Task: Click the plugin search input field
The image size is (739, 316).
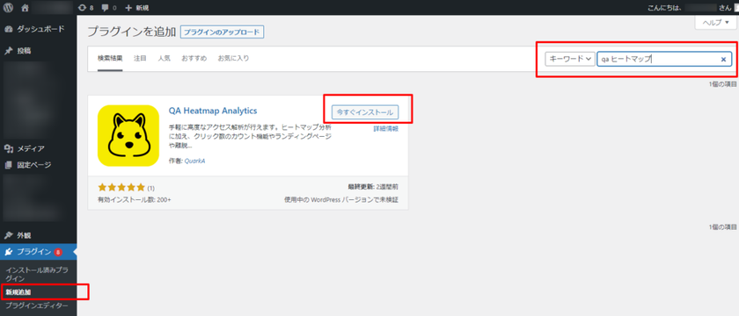Action: tap(658, 59)
